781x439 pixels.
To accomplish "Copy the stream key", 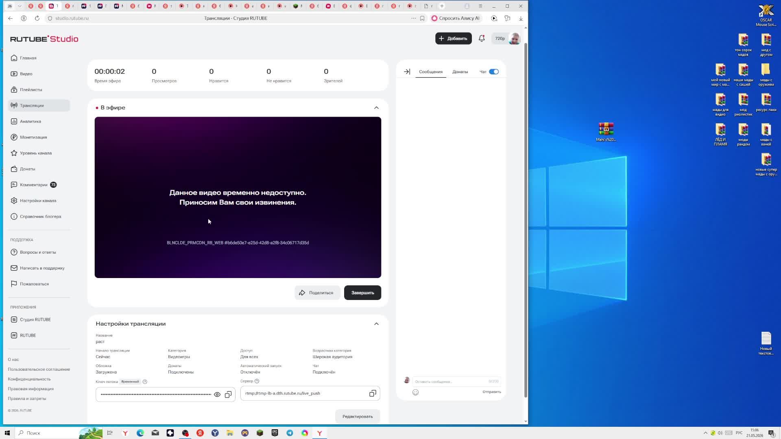I will 228,395.
